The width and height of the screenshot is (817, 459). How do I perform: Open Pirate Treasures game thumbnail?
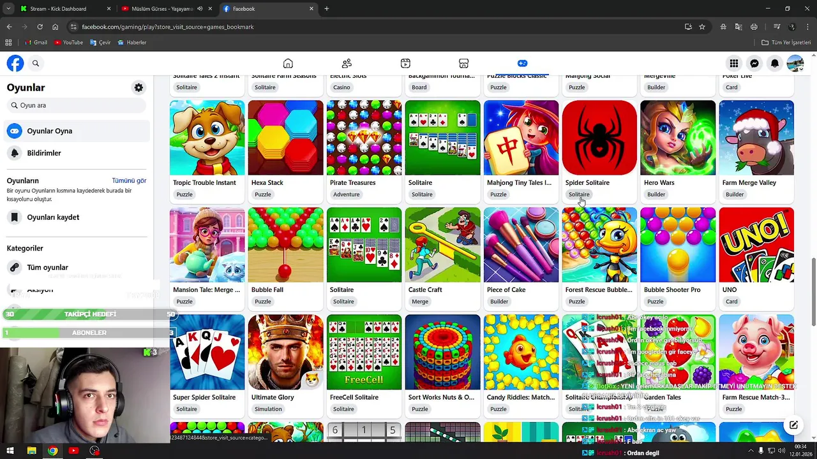point(364,138)
